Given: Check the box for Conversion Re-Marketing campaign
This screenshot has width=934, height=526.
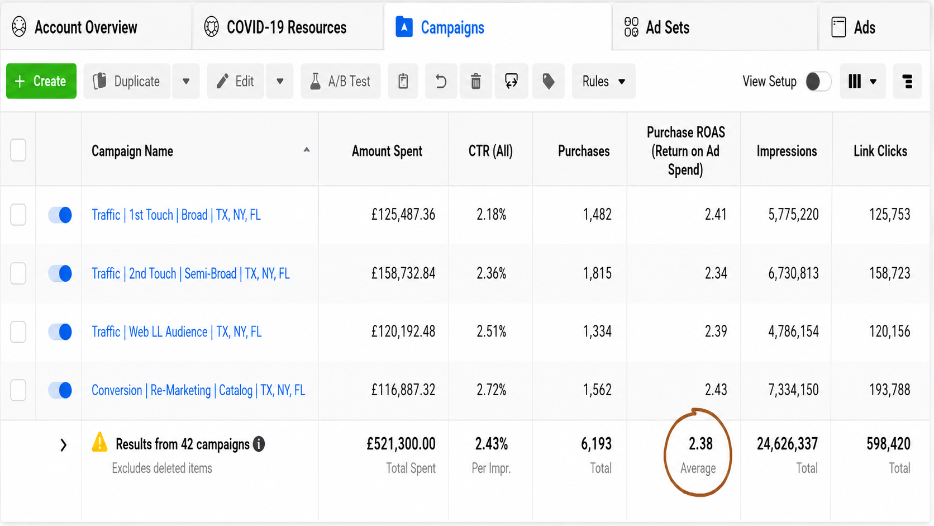Looking at the screenshot, I should coord(18,390).
